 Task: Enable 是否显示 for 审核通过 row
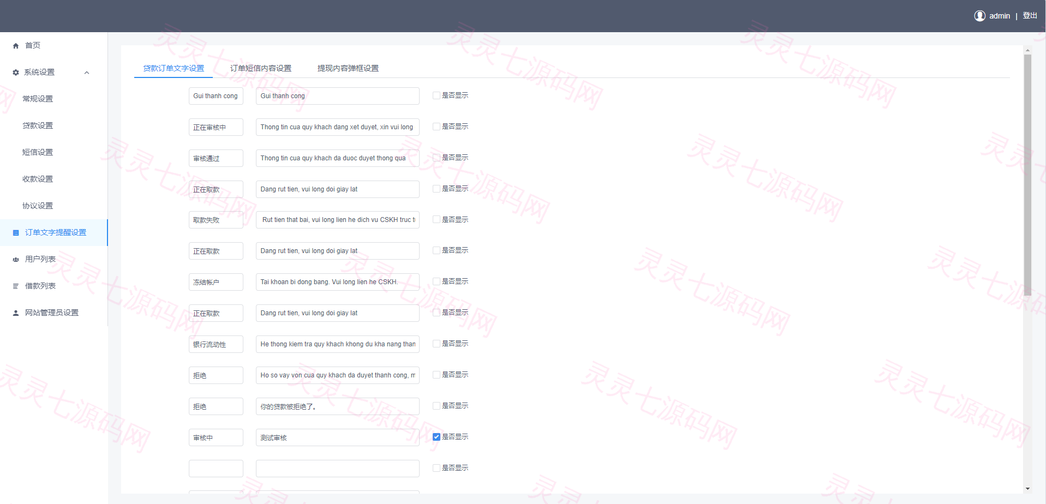click(437, 158)
